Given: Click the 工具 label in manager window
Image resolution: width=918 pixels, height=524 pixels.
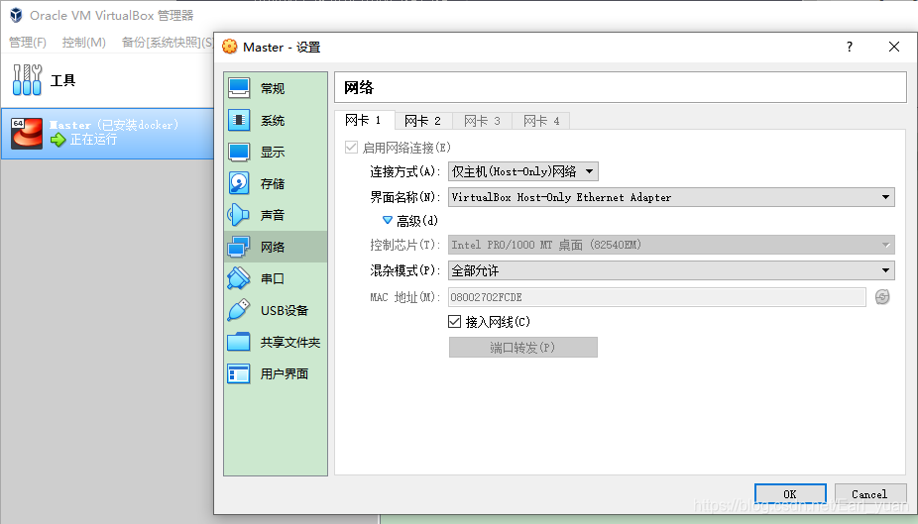Looking at the screenshot, I should coord(62,80).
